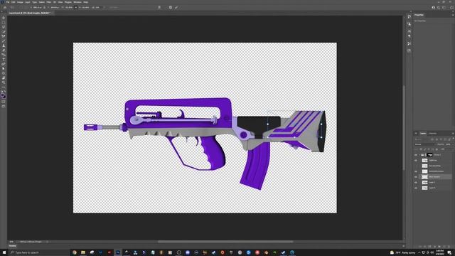455x256 pixels.
Task: Toggle the width-height link in options bar
Action: 76,8
